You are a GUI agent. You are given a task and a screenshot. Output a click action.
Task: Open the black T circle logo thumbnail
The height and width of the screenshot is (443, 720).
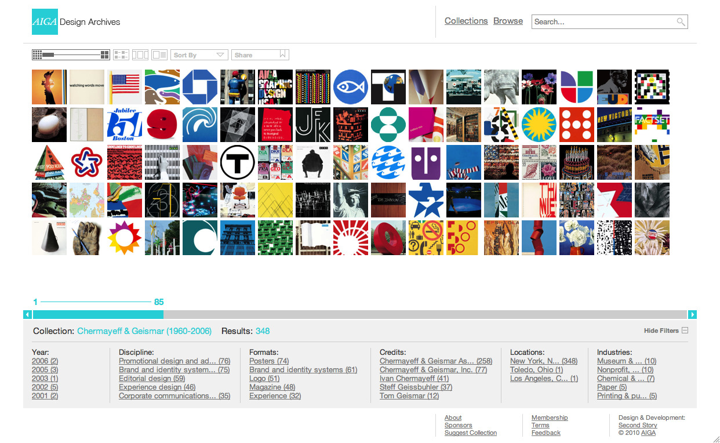click(x=238, y=162)
